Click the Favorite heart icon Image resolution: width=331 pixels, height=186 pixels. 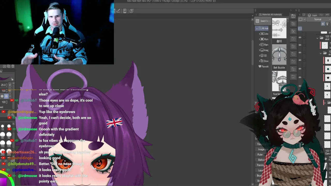pyautogui.click(x=260, y=66)
